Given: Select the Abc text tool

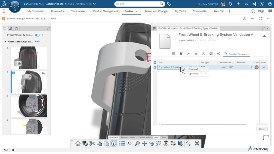Looking at the screenshot, I should pyautogui.click(x=130, y=143).
